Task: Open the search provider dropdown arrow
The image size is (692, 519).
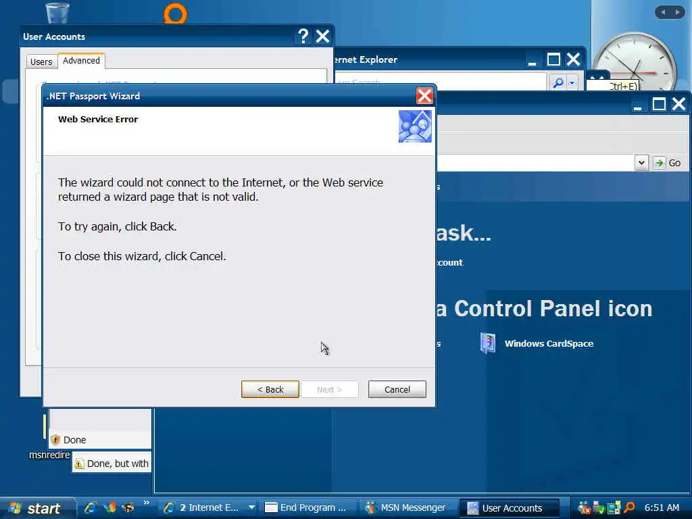Action: coord(572,82)
